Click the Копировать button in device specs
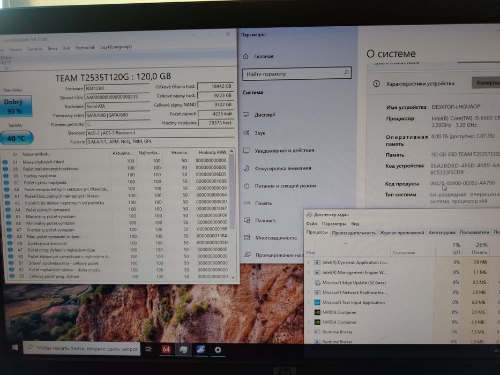The width and height of the screenshot is (500, 375). click(x=486, y=83)
